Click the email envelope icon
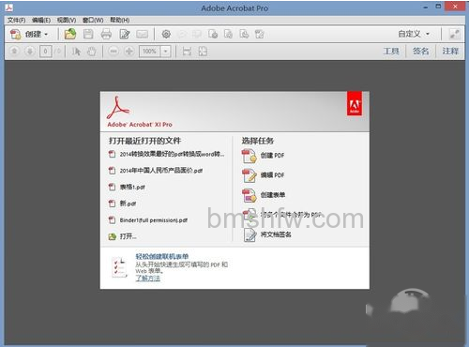Viewport: 469px width, 347px height. tap(143, 34)
